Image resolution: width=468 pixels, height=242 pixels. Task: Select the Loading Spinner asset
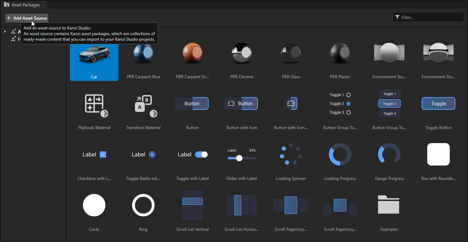point(291,154)
